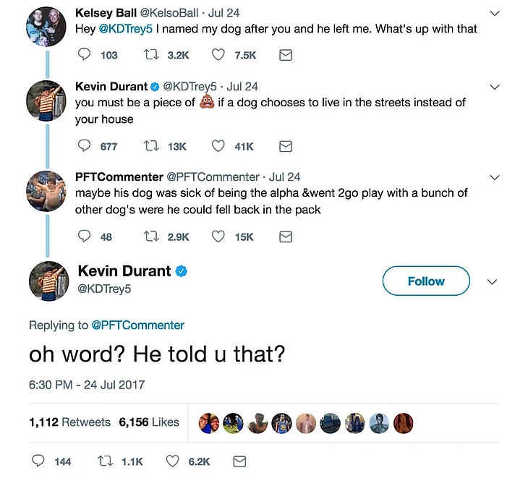View the list of 1,112 Retweets
This screenshot has width=528, height=486.
(70, 422)
